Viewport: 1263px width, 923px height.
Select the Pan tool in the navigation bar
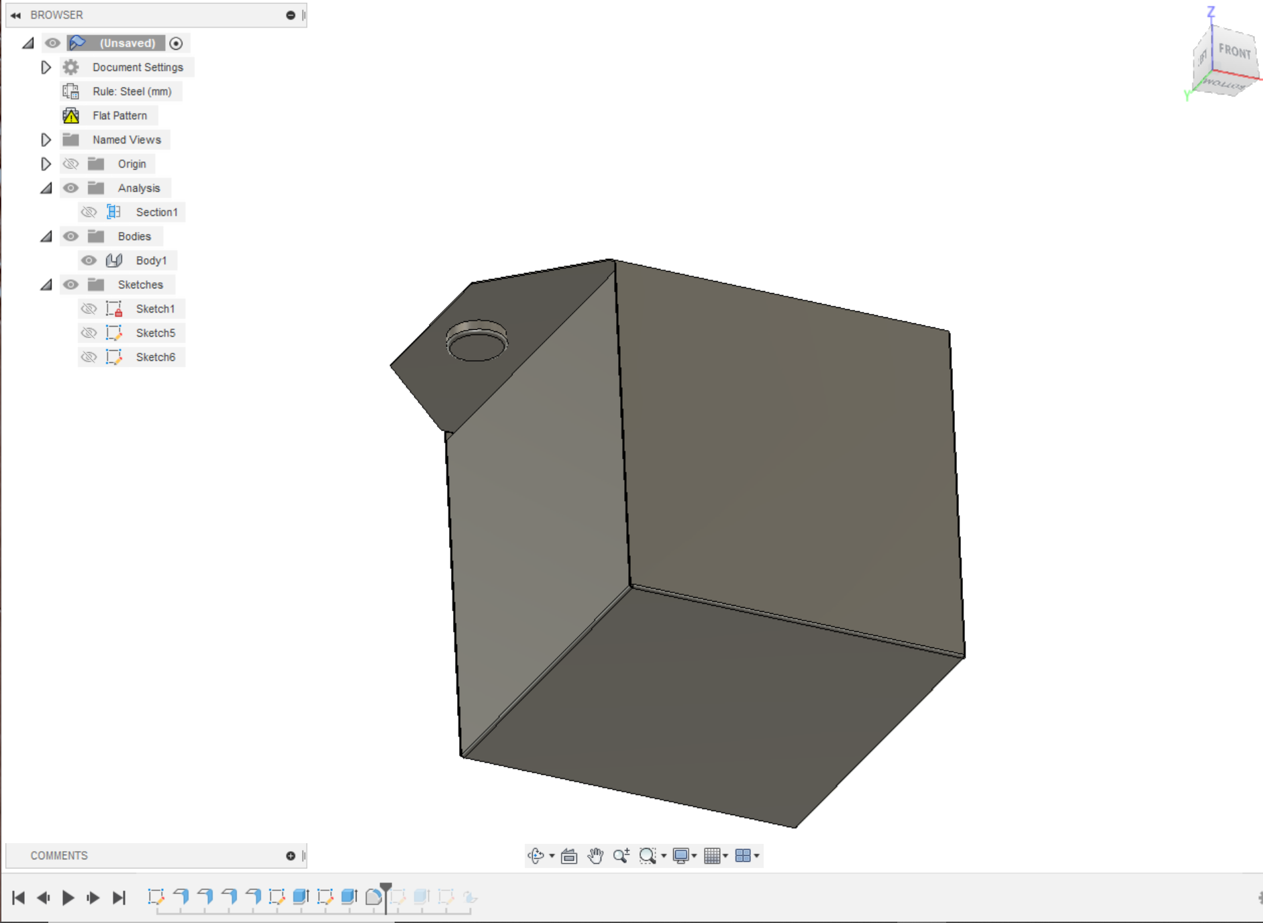coord(596,856)
